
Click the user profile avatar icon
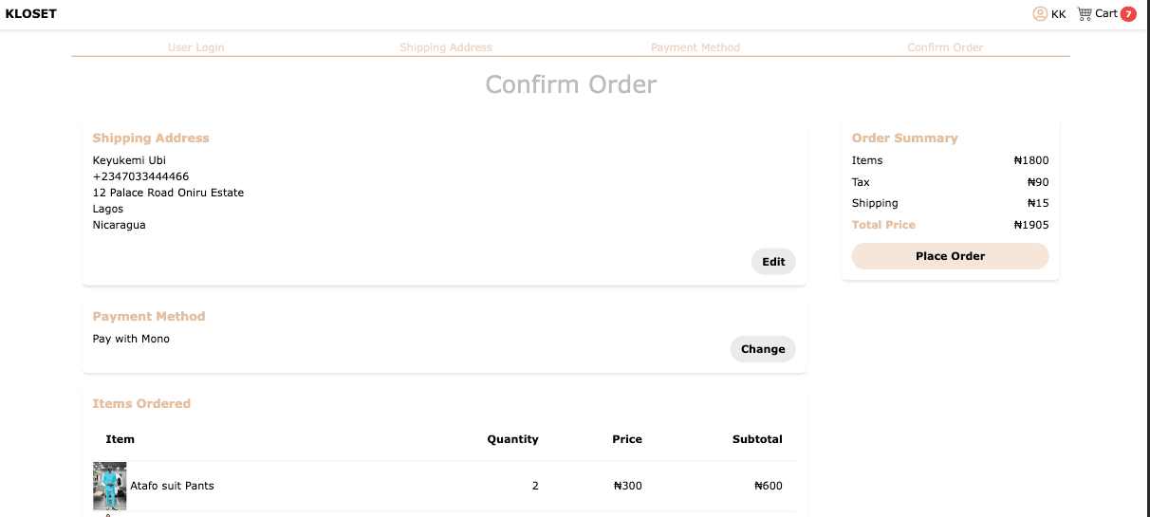point(1040,14)
